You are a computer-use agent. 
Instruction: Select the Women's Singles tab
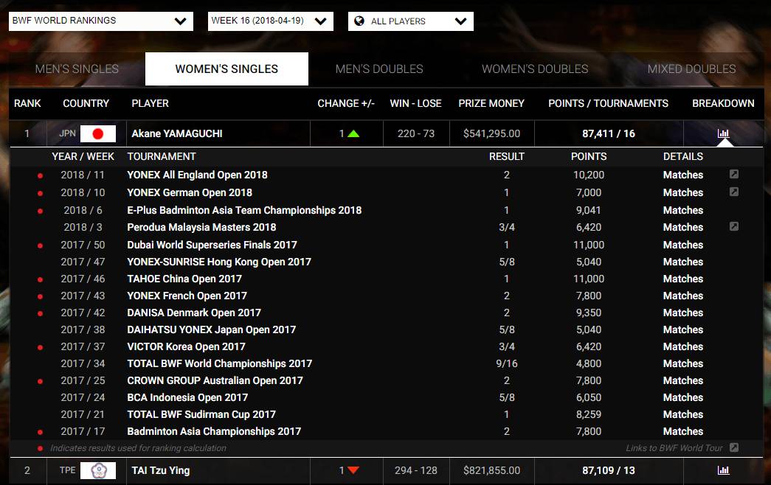(227, 69)
